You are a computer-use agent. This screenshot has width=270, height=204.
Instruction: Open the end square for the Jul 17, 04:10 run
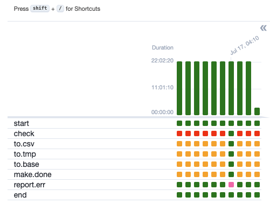231,195
